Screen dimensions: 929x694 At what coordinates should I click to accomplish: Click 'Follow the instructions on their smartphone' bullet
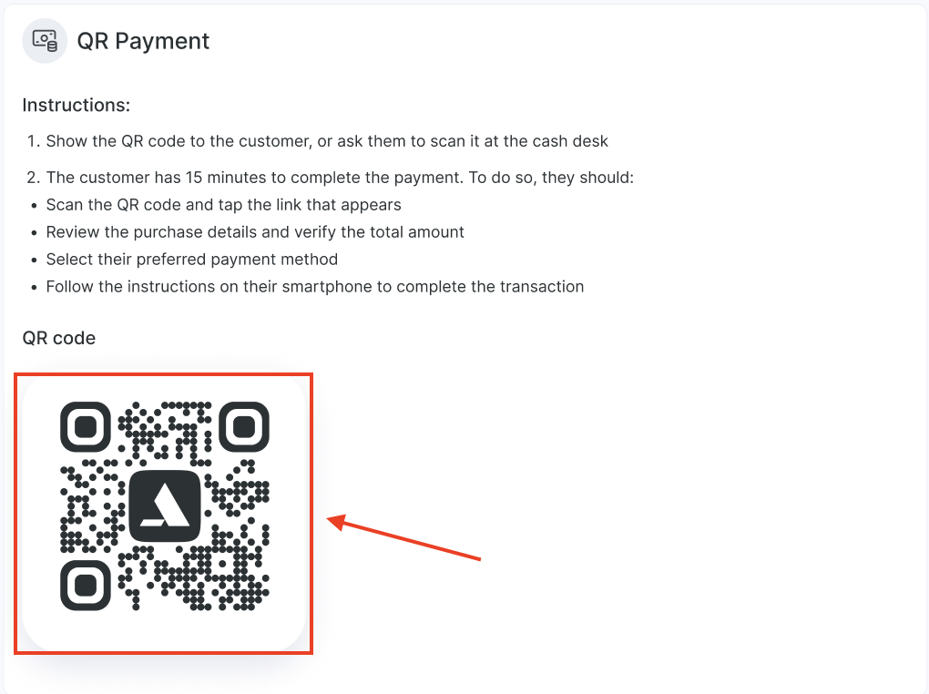tap(315, 286)
